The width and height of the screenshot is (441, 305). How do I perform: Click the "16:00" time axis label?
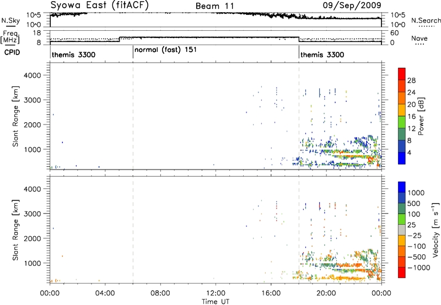tap(271, 293)
